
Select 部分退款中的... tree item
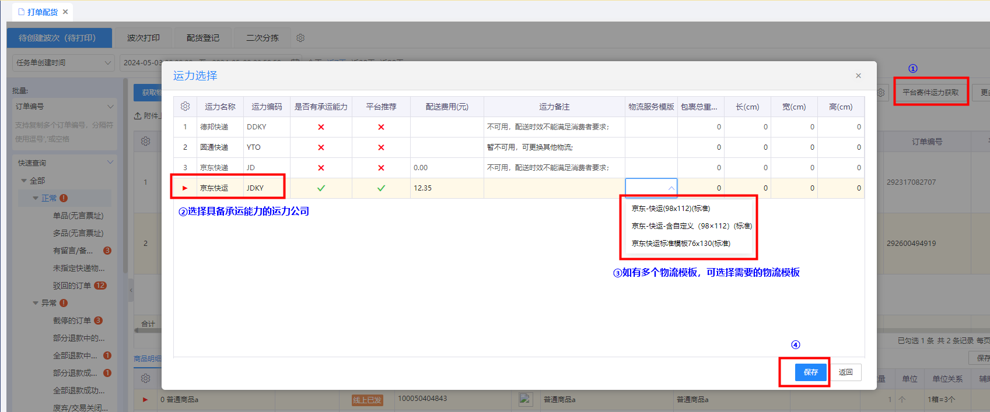[x=79, y=338]
